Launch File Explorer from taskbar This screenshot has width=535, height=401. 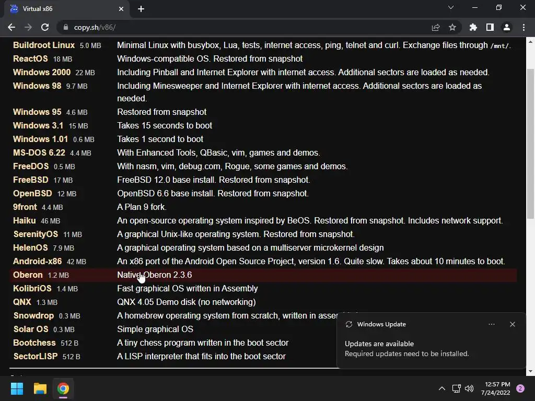(40, 388)
